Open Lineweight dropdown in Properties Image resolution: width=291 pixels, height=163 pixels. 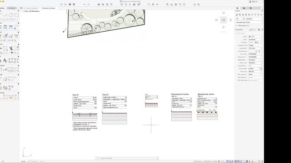tap(255, 48)
